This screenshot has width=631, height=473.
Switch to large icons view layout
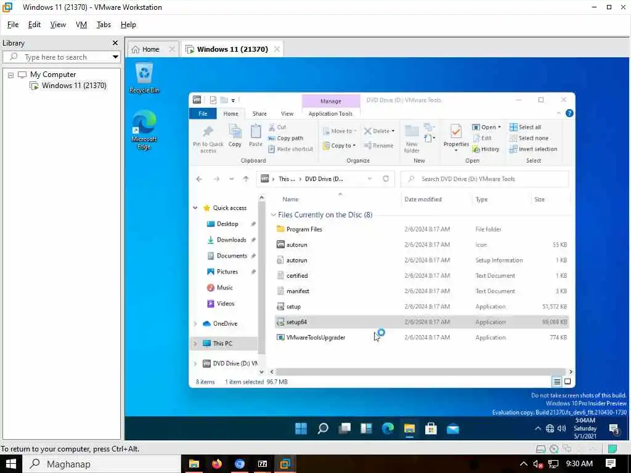coord(568,382)
